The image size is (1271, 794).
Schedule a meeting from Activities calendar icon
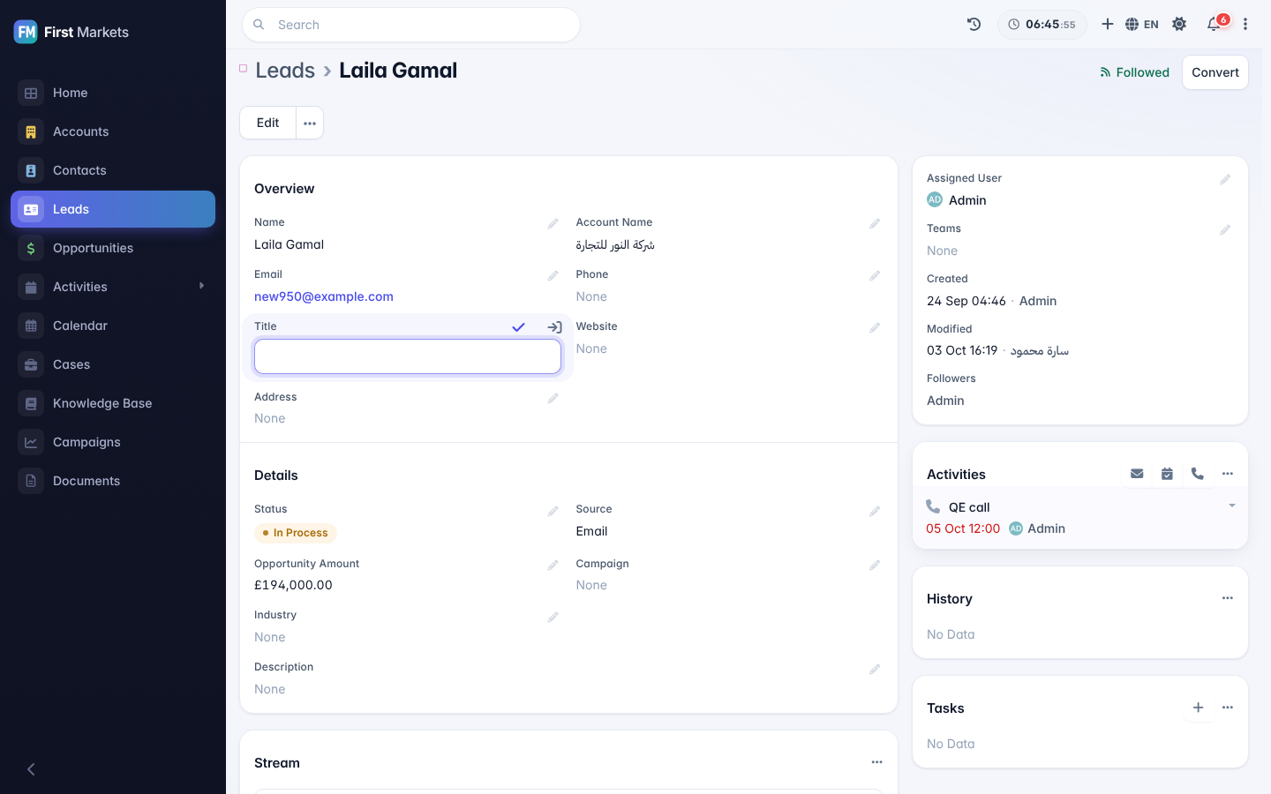pyautogui.click(x=1167, y=474)
